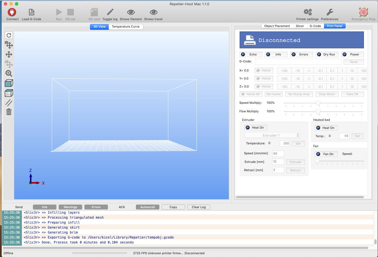Image resolution: width=378 pixels, height=257 pixels.
Task: Switch to Temperature Curve tab
Action: click(x=126, y=27)
